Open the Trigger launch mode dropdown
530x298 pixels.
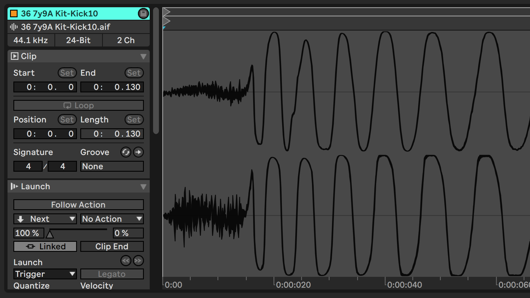(45, 274)
